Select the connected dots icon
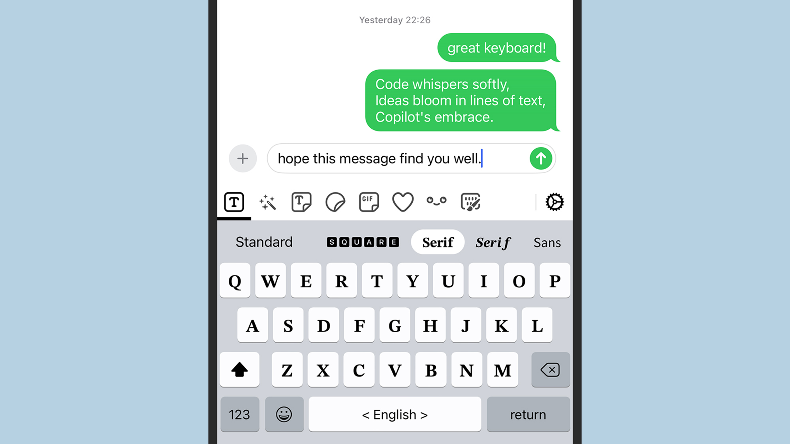The width and height of the screenshot is (790, 444). [x=437, y=202]
